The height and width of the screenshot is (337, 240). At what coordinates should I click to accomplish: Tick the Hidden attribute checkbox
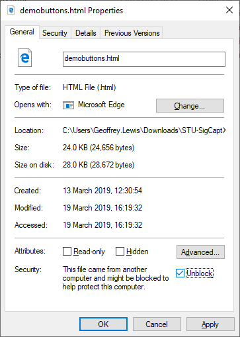click(x=120, y=251)
